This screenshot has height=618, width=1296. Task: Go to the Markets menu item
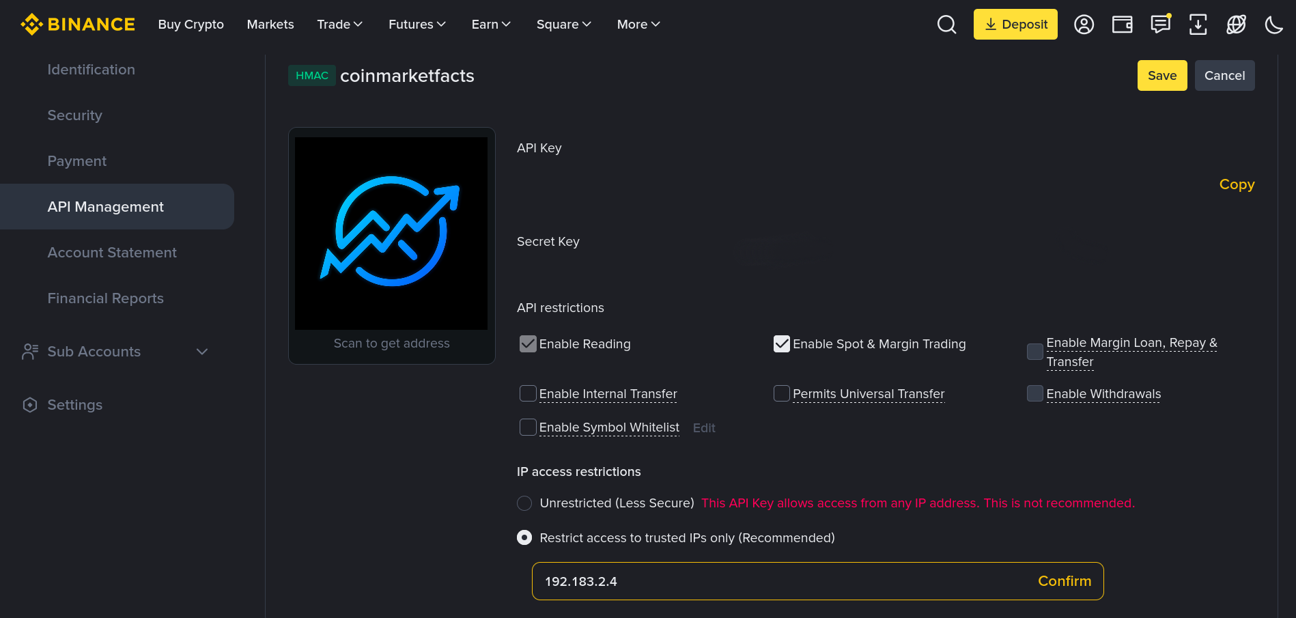[270, 24]
